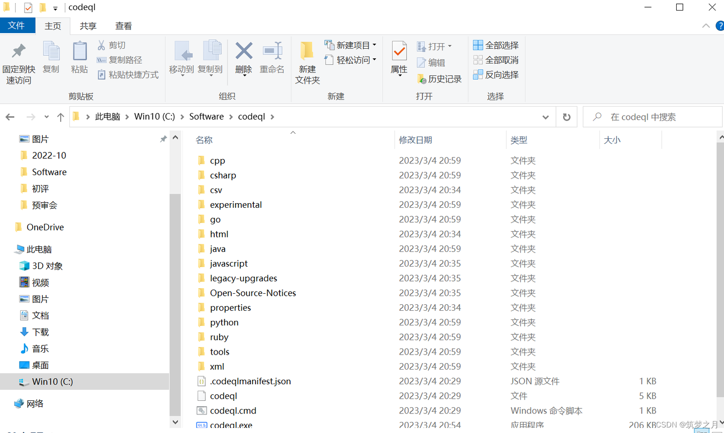The image size is (724, 433).
Task: Click the 删除 (Delete) icon
Action: coord(243,59)
